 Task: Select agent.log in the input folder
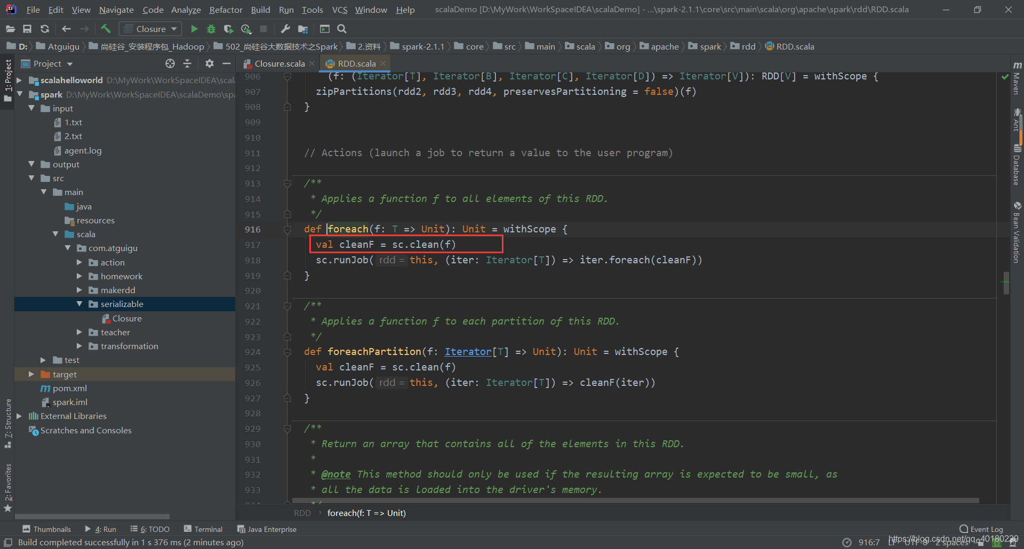click(x=83, y=150)
